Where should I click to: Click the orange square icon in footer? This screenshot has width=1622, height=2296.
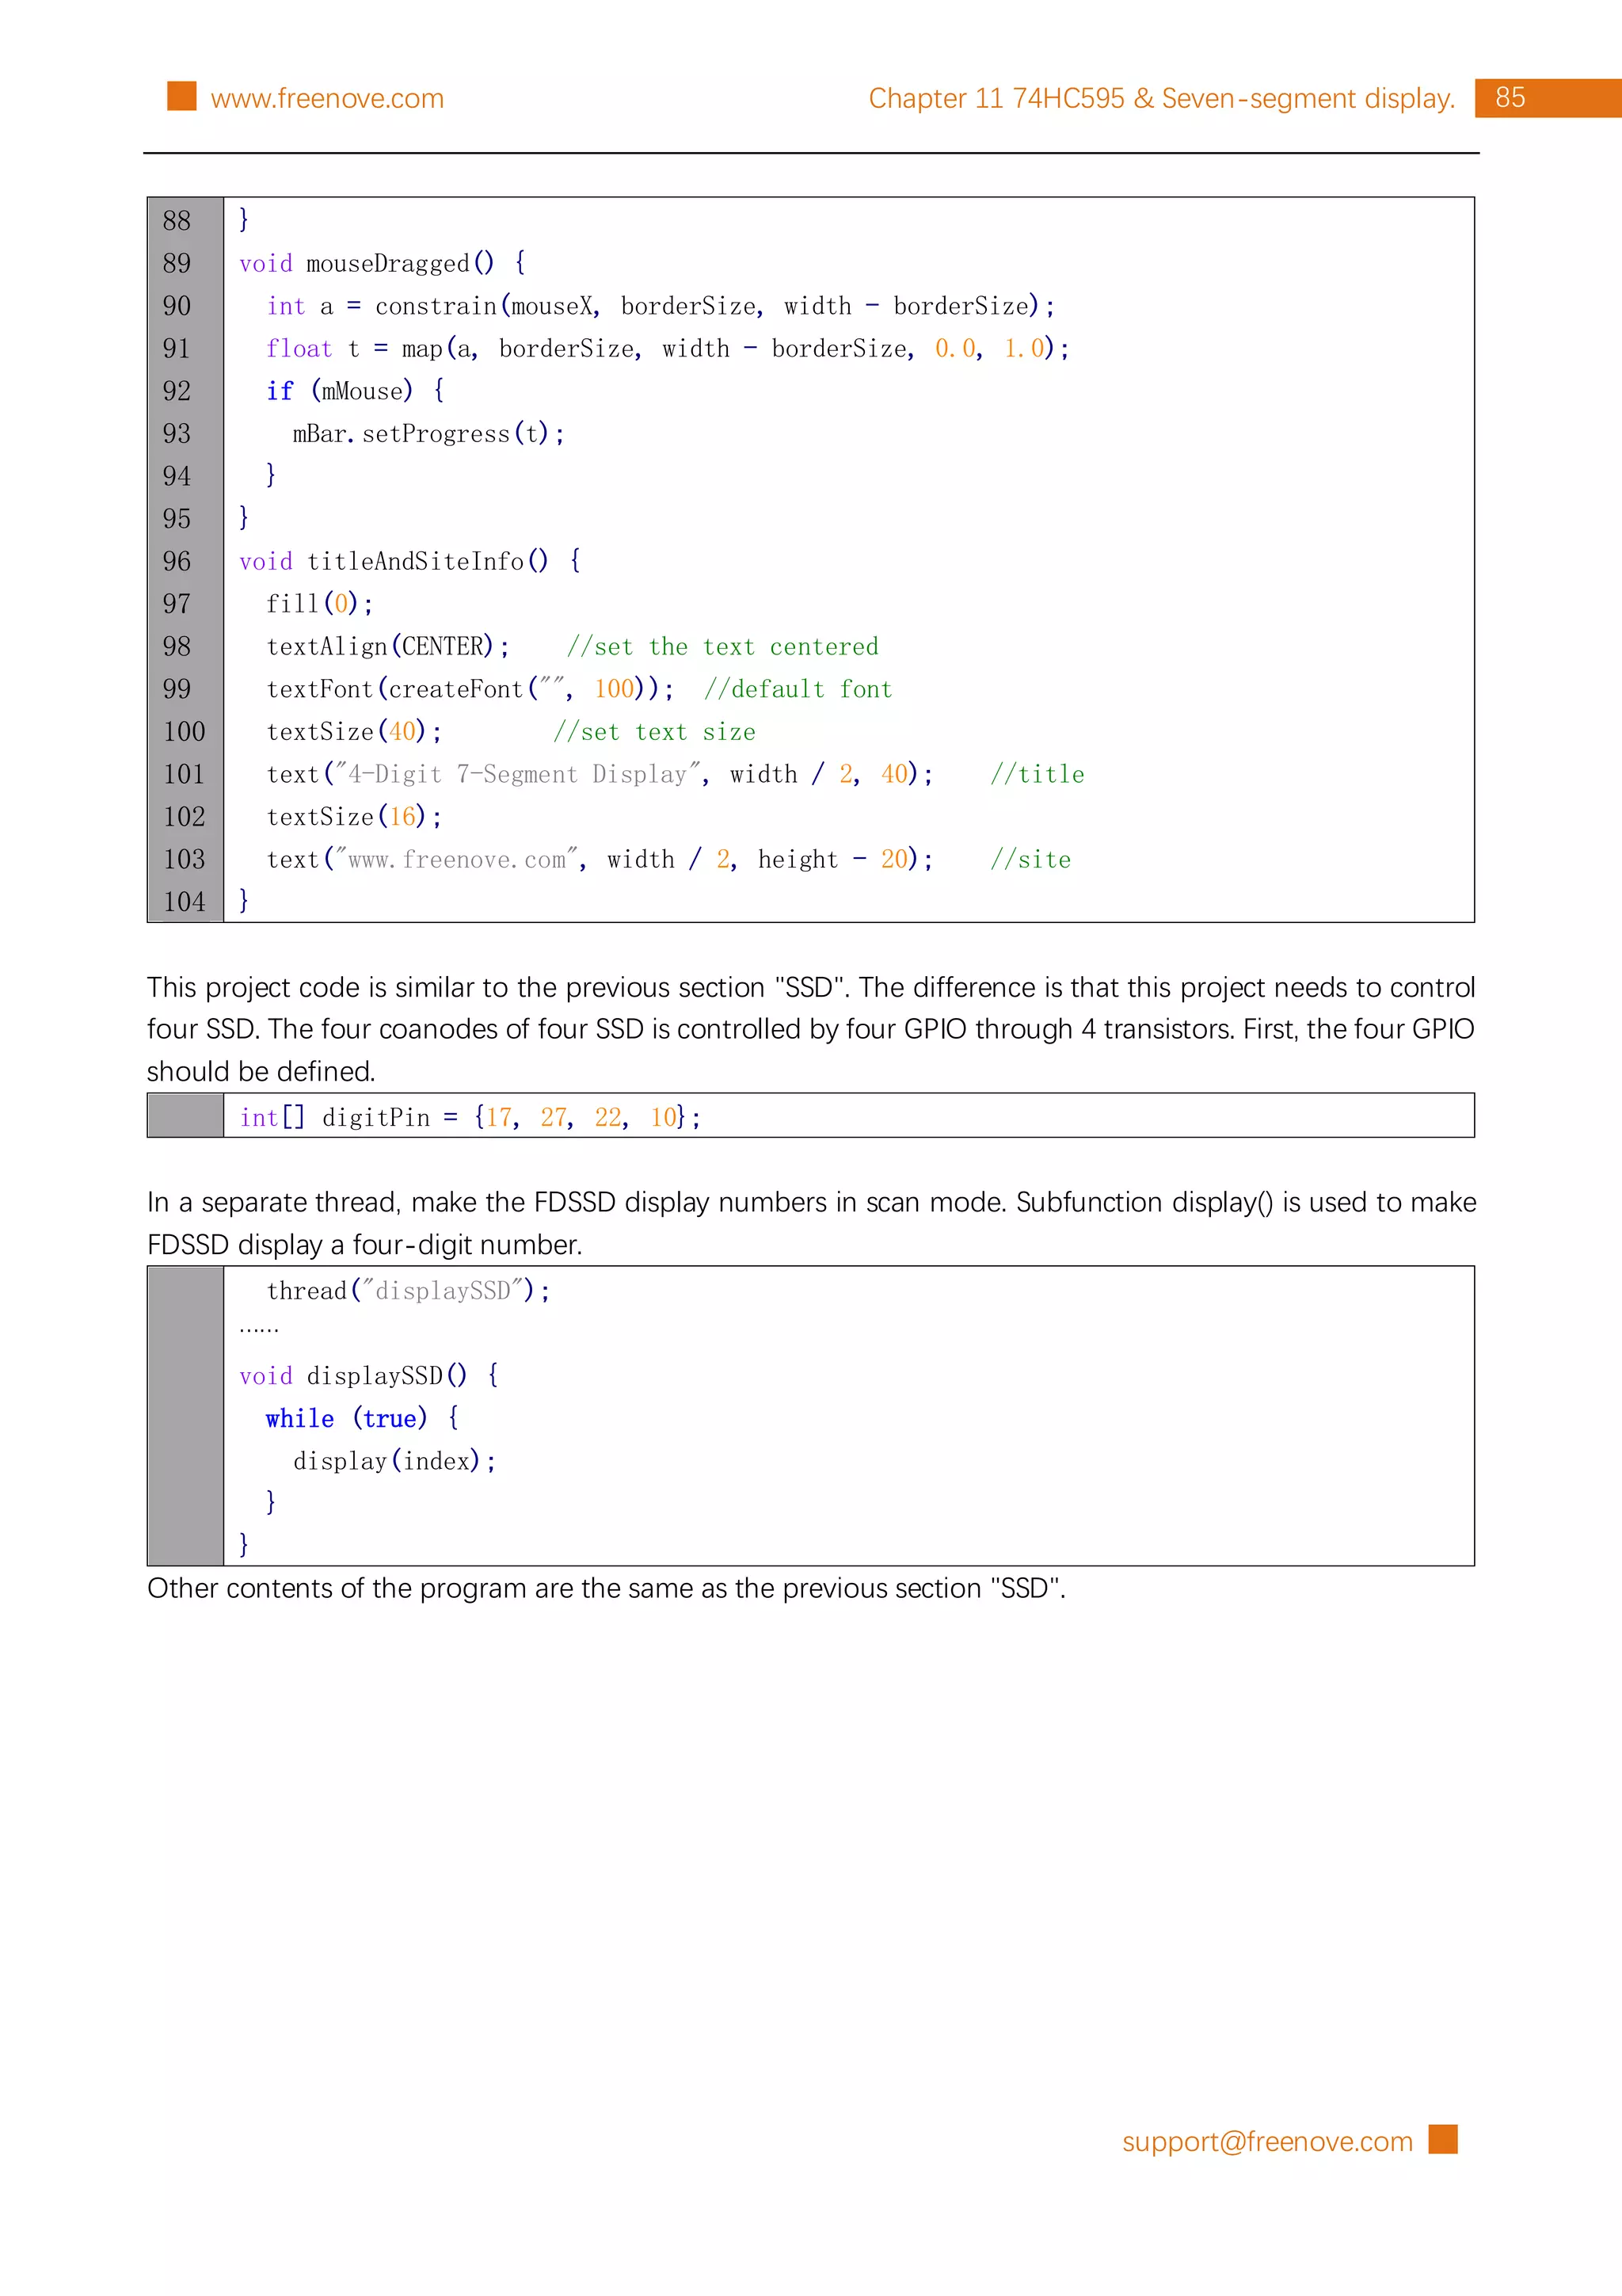click(x=1442, y=2139)
